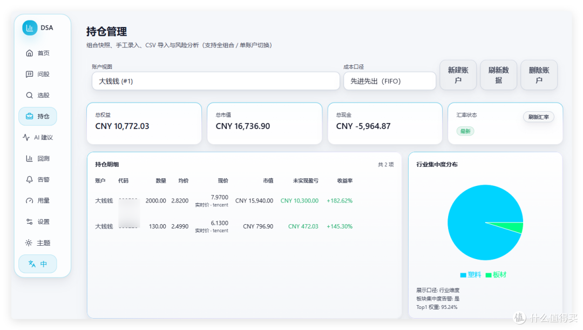Screen dimensions: 583x330
Task: Click the 共 2 项 count label
Action: coord(386,164)
